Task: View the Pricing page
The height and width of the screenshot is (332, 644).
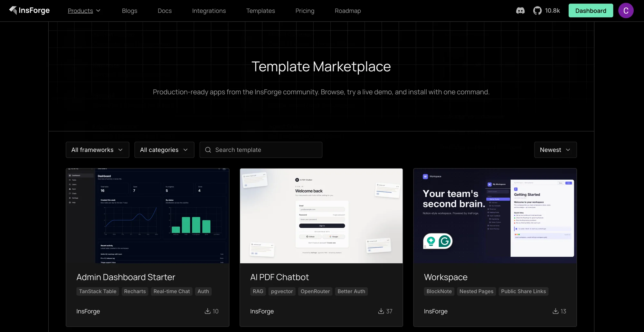Action: pos(305,11)
